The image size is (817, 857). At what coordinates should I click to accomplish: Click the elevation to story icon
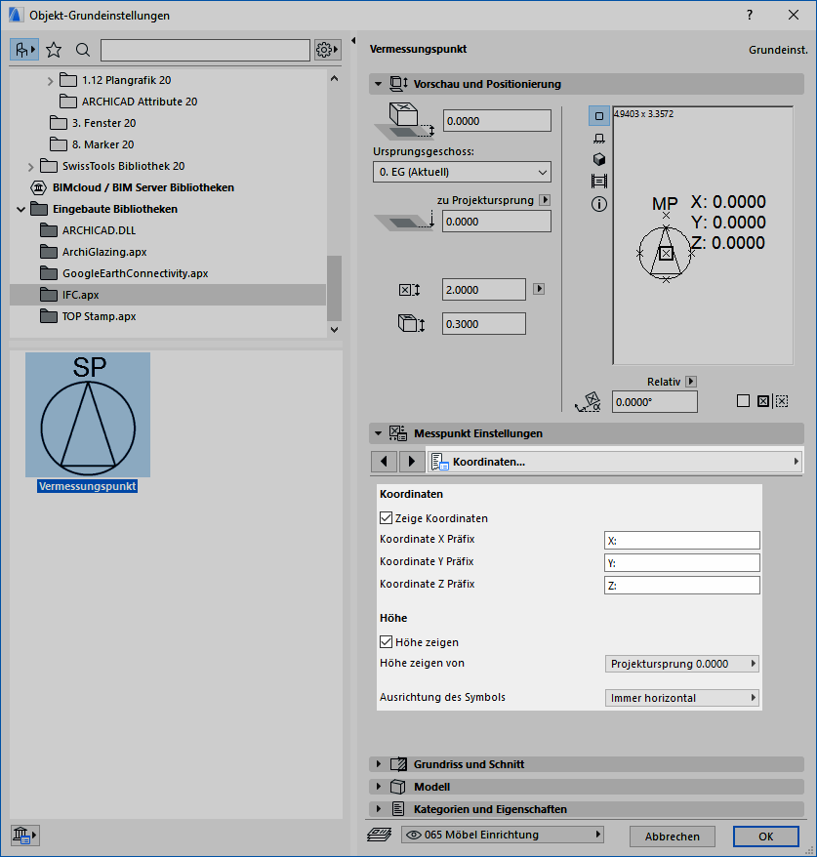pos(403,121)
